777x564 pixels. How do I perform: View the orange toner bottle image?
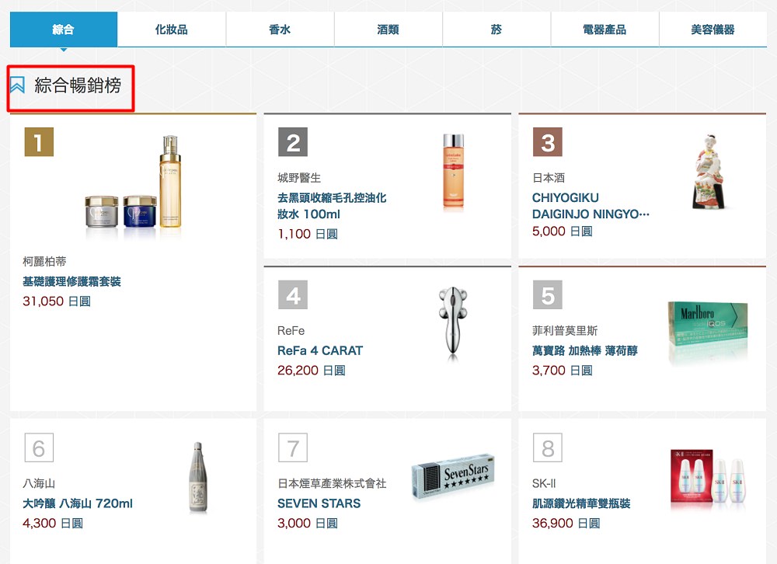pyautogui.click(x=454, y=171)
